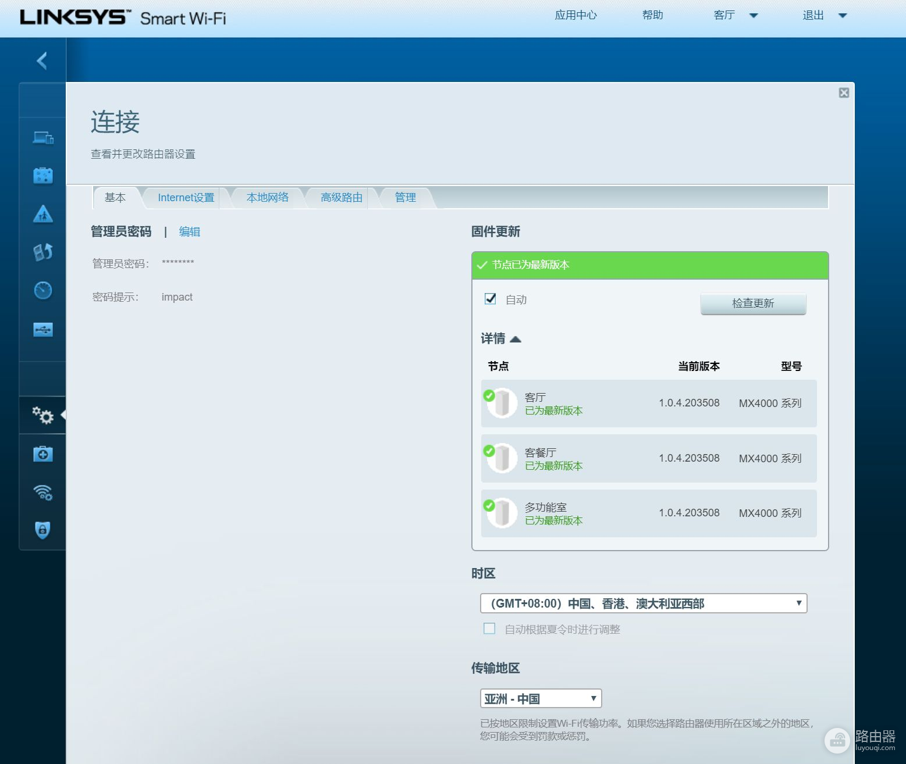Open the Guest Access sidebar icon
Viewport: 906px width, 764px height.
43,176
